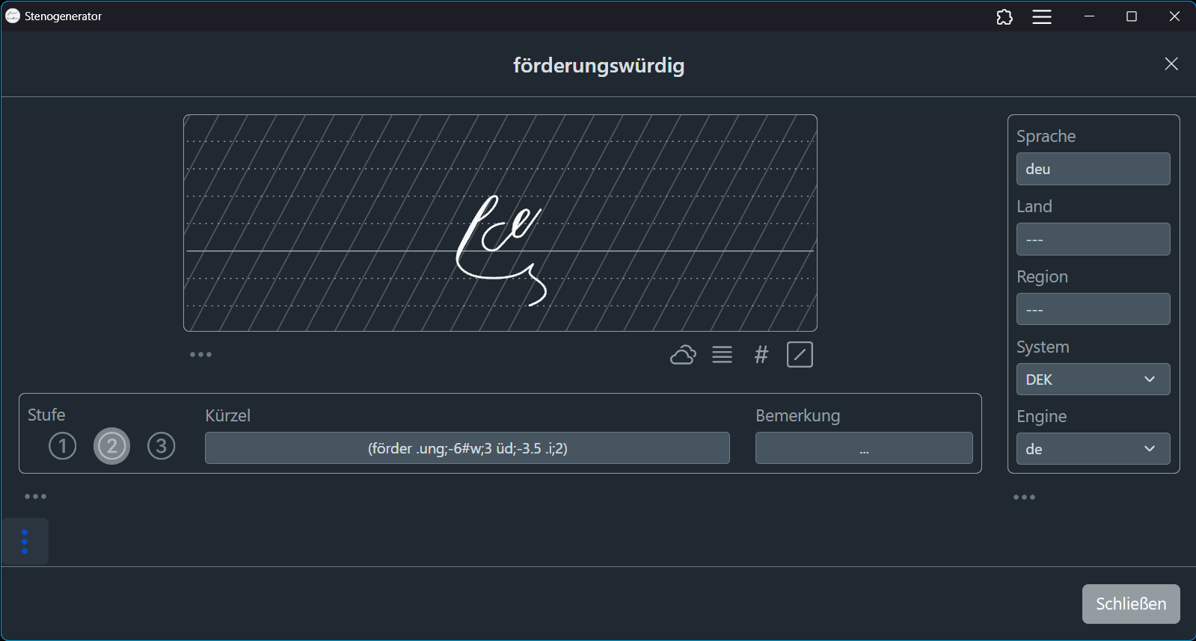Select Stufe level 3

tap(161, 446)
